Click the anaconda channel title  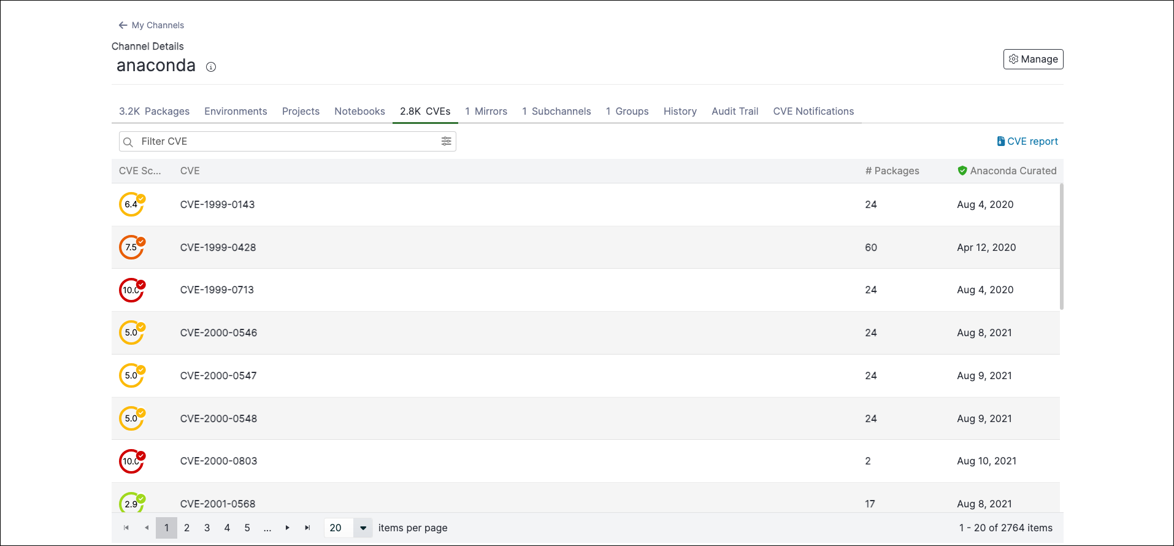click(x=156, y=66)
